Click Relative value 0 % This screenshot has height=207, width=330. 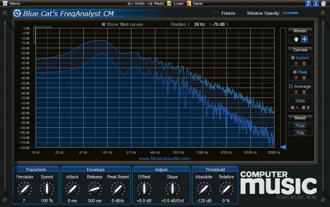[226, 201]
